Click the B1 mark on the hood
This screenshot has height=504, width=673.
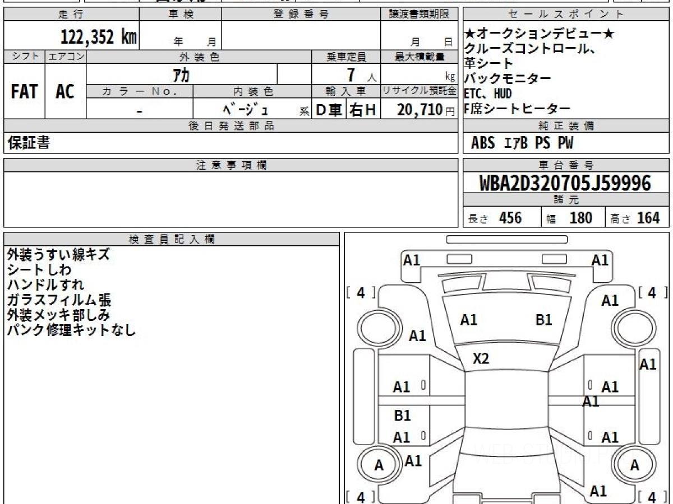543,320
